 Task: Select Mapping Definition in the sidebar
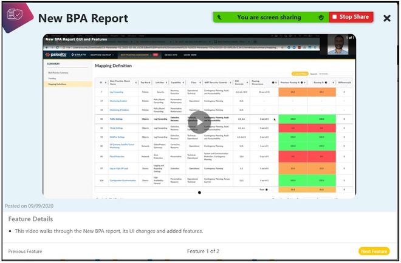[x=68, y=84]
